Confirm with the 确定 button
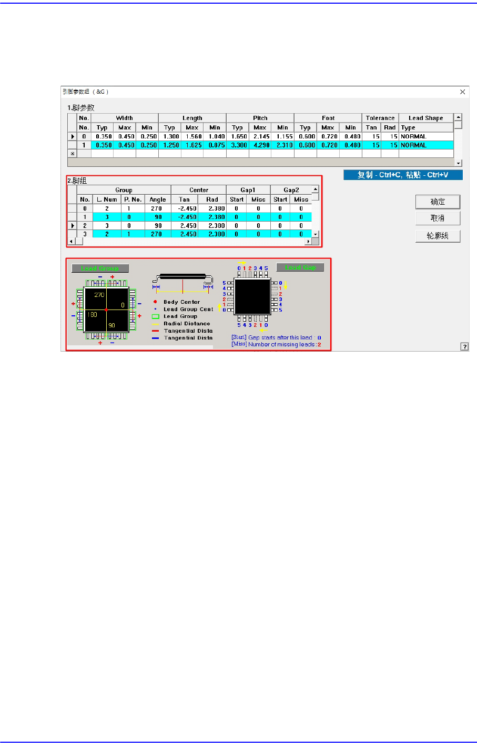 [438, 202]
